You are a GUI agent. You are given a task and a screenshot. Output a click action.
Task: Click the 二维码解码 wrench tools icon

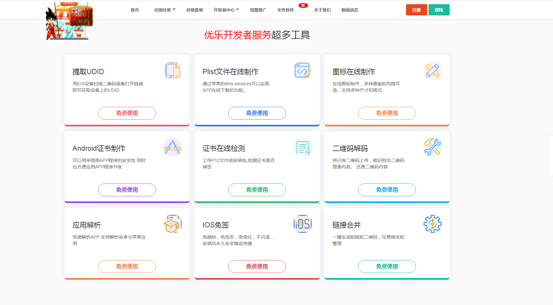pyautogui.click(x=433, y=147)
